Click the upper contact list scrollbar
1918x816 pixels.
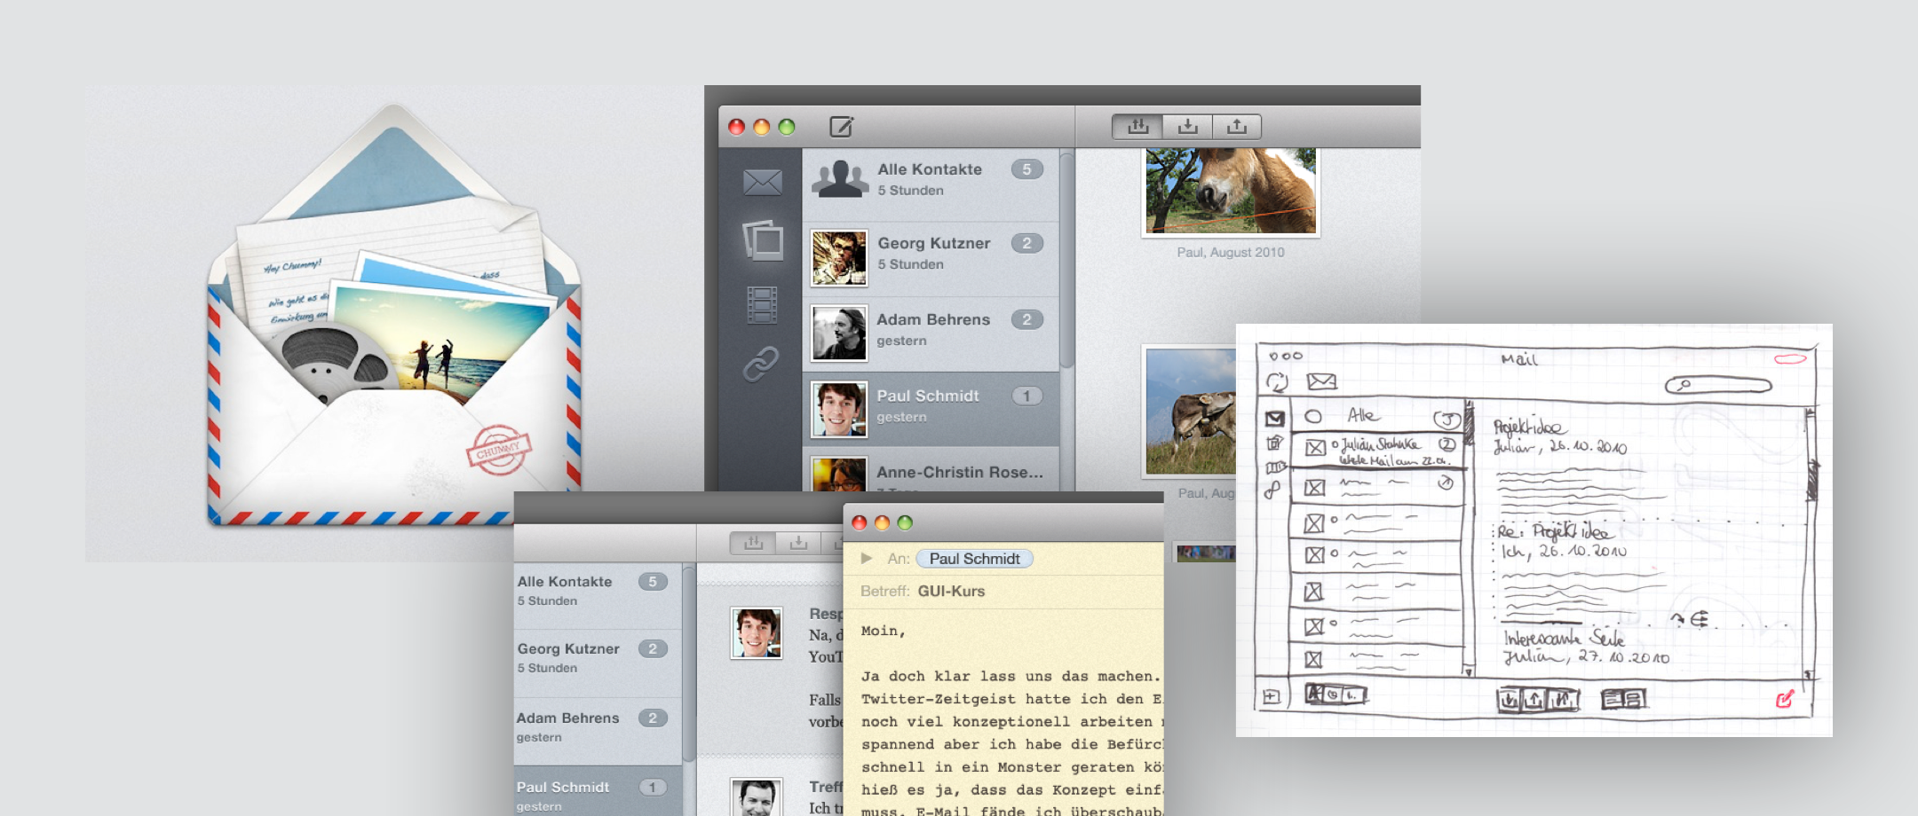pyautogui.click(x=1066, y=257)
